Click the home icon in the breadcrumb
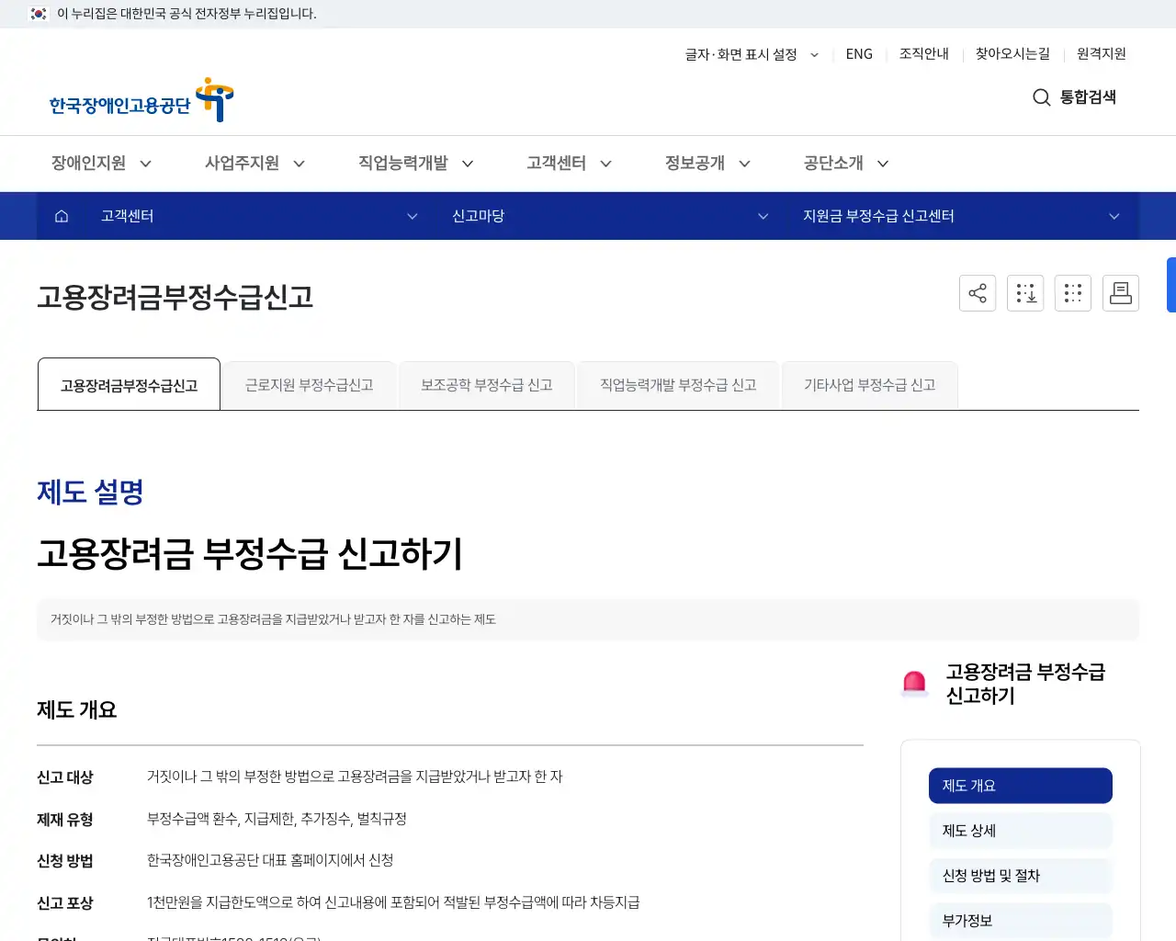 click(x=61, y=215)
